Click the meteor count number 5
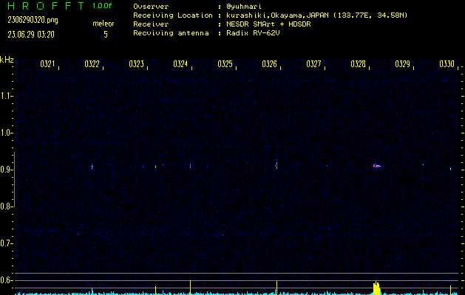Screen dimensions: 465x295 [105, 34]
